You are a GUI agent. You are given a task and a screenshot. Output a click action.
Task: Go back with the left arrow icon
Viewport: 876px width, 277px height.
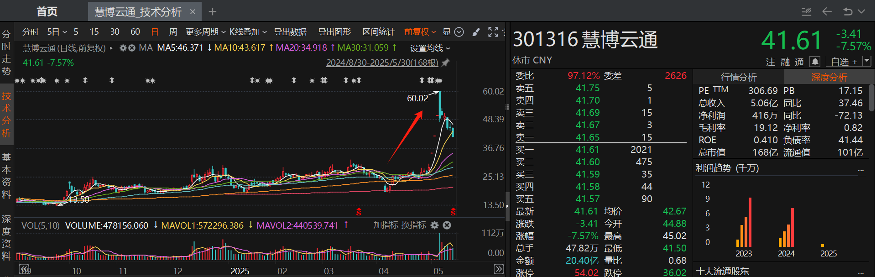(827, 12)
